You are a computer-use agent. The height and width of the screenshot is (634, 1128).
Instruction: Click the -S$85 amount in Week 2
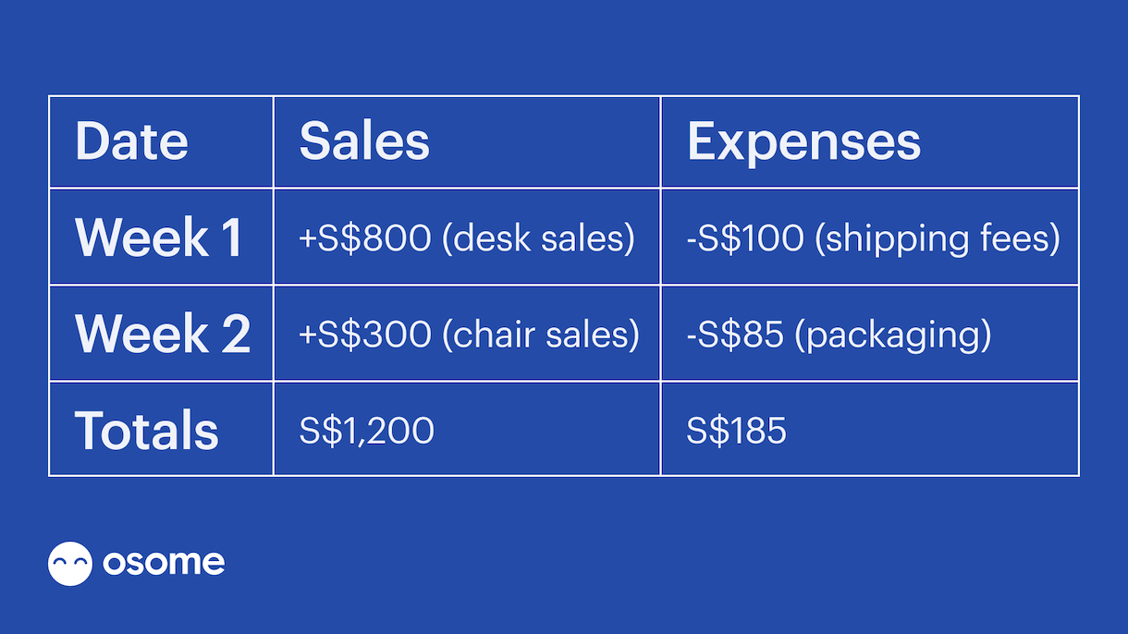[736, 335]
